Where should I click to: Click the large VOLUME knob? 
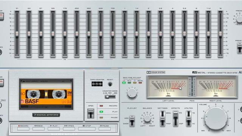point(216,118)
